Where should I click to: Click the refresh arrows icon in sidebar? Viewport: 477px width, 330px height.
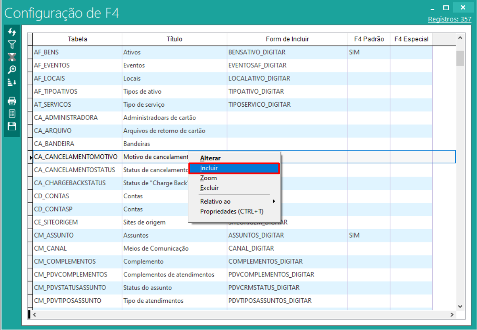pyautogui.click(x=12, y=32)
